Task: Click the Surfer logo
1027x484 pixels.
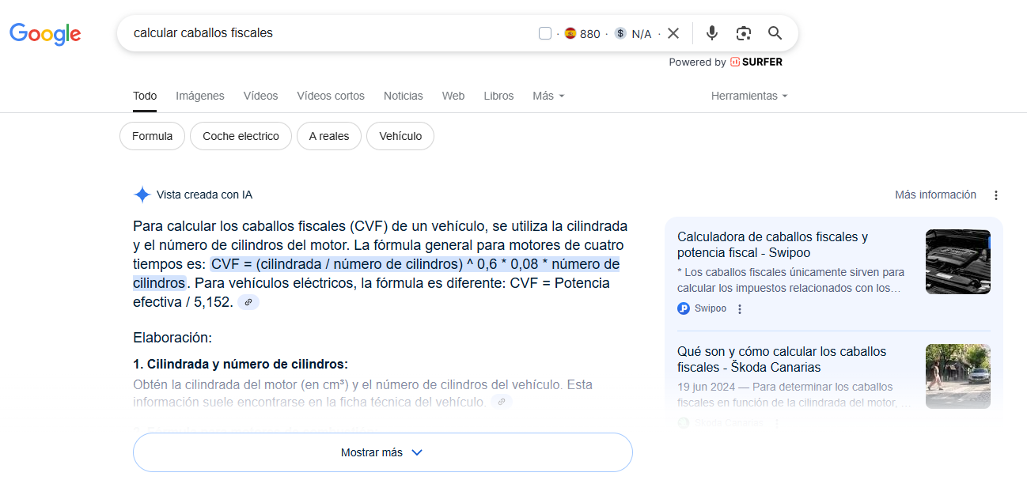Action: [x=756, y=62]
